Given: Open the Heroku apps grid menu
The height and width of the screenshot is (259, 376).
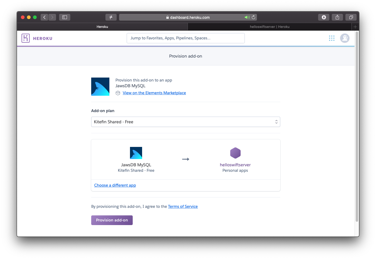Looking at the screenshot, I should (332, 38).
